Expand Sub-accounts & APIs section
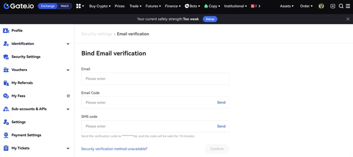The height and width of the screenshot is (157, 353). tap(68, 109)
